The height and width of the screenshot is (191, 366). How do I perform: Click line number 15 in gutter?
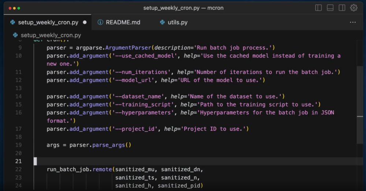coord(18,104)
